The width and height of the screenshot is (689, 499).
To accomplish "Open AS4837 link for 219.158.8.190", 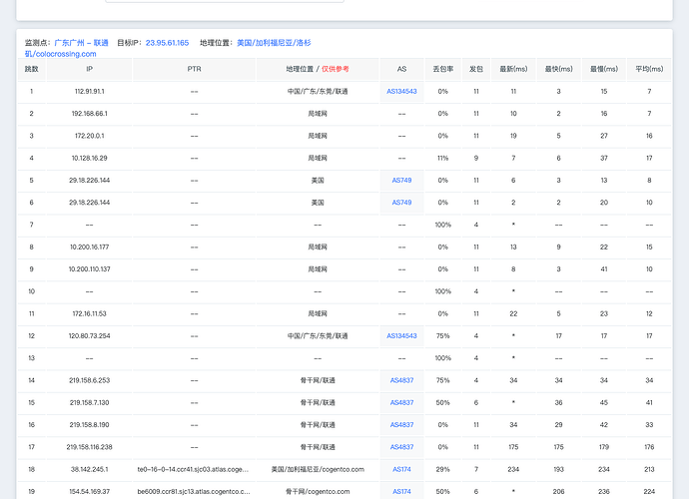I will tap(401, 425).
